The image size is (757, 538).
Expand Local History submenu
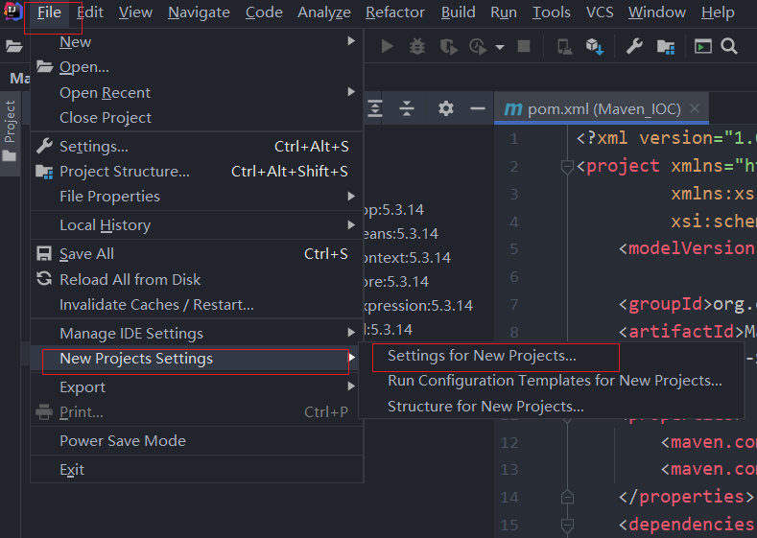click(x=197, y=224)
